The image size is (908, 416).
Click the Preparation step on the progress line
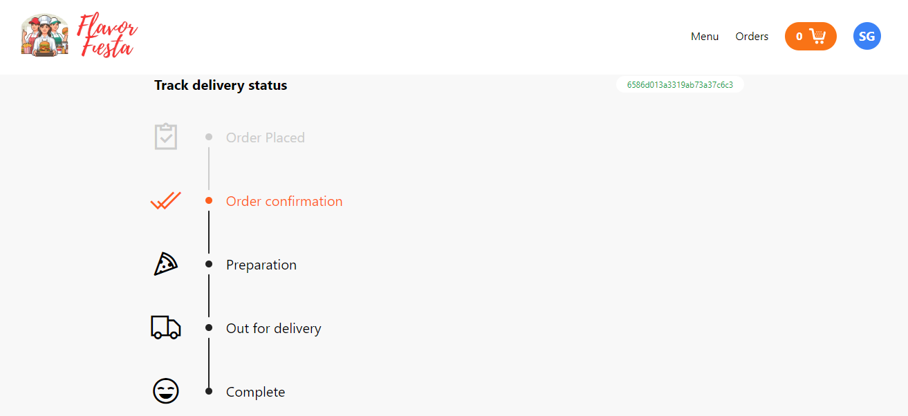261,265
